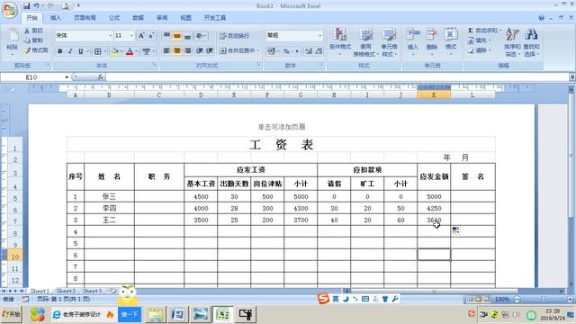This screenshot has width=576, height=324.
Task: Click the Cut scissors icon
Action: pyautogui.click(x=27, y=31)
